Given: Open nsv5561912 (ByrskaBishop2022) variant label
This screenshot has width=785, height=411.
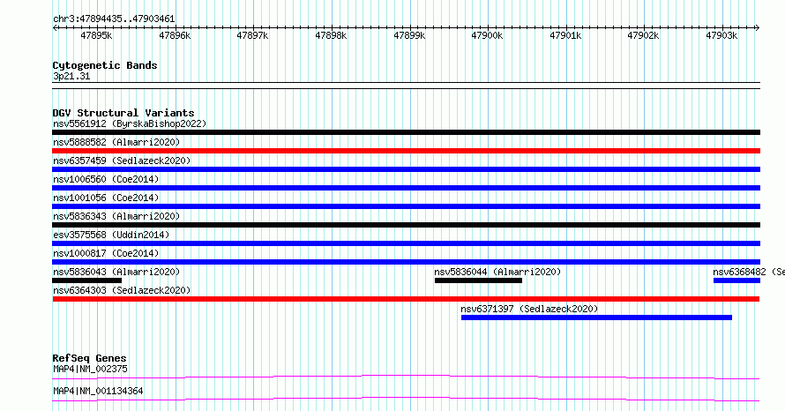Looking at the screenshot, I should point(130,123).
